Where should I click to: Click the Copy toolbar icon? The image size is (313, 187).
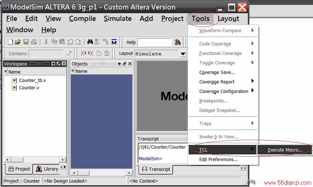[x=54, y=42]
